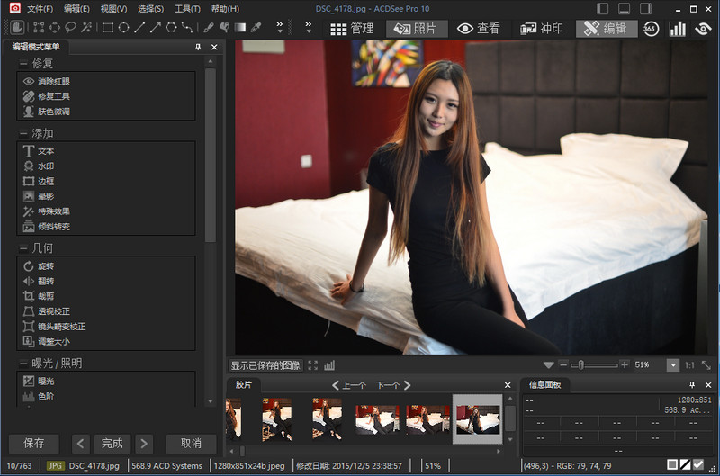Open the 消除红眼 red-eye tool

(53, 81)
